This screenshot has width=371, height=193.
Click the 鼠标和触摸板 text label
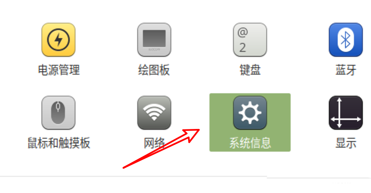(59, 143)
